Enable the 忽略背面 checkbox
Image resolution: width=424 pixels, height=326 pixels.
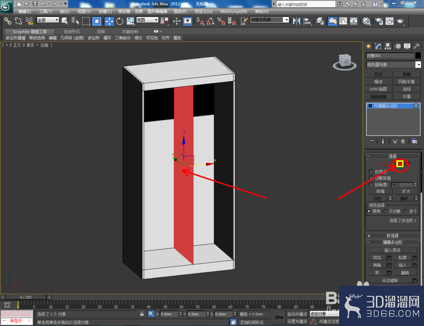click(x=371, y=178)
